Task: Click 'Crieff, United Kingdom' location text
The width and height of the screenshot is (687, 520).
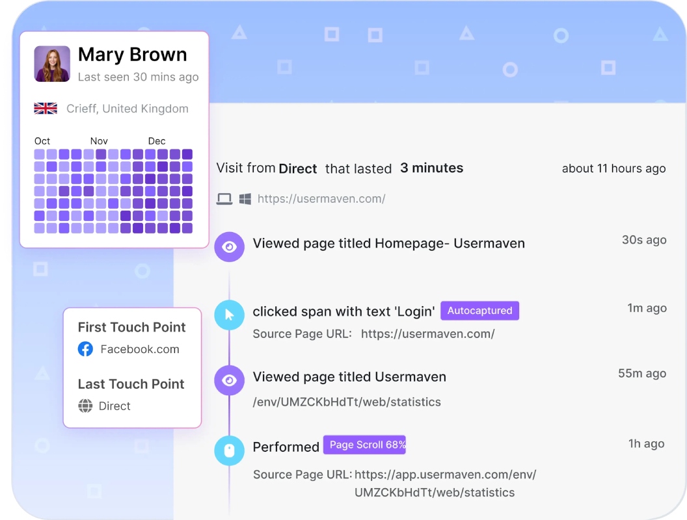Action: (128, 109)
